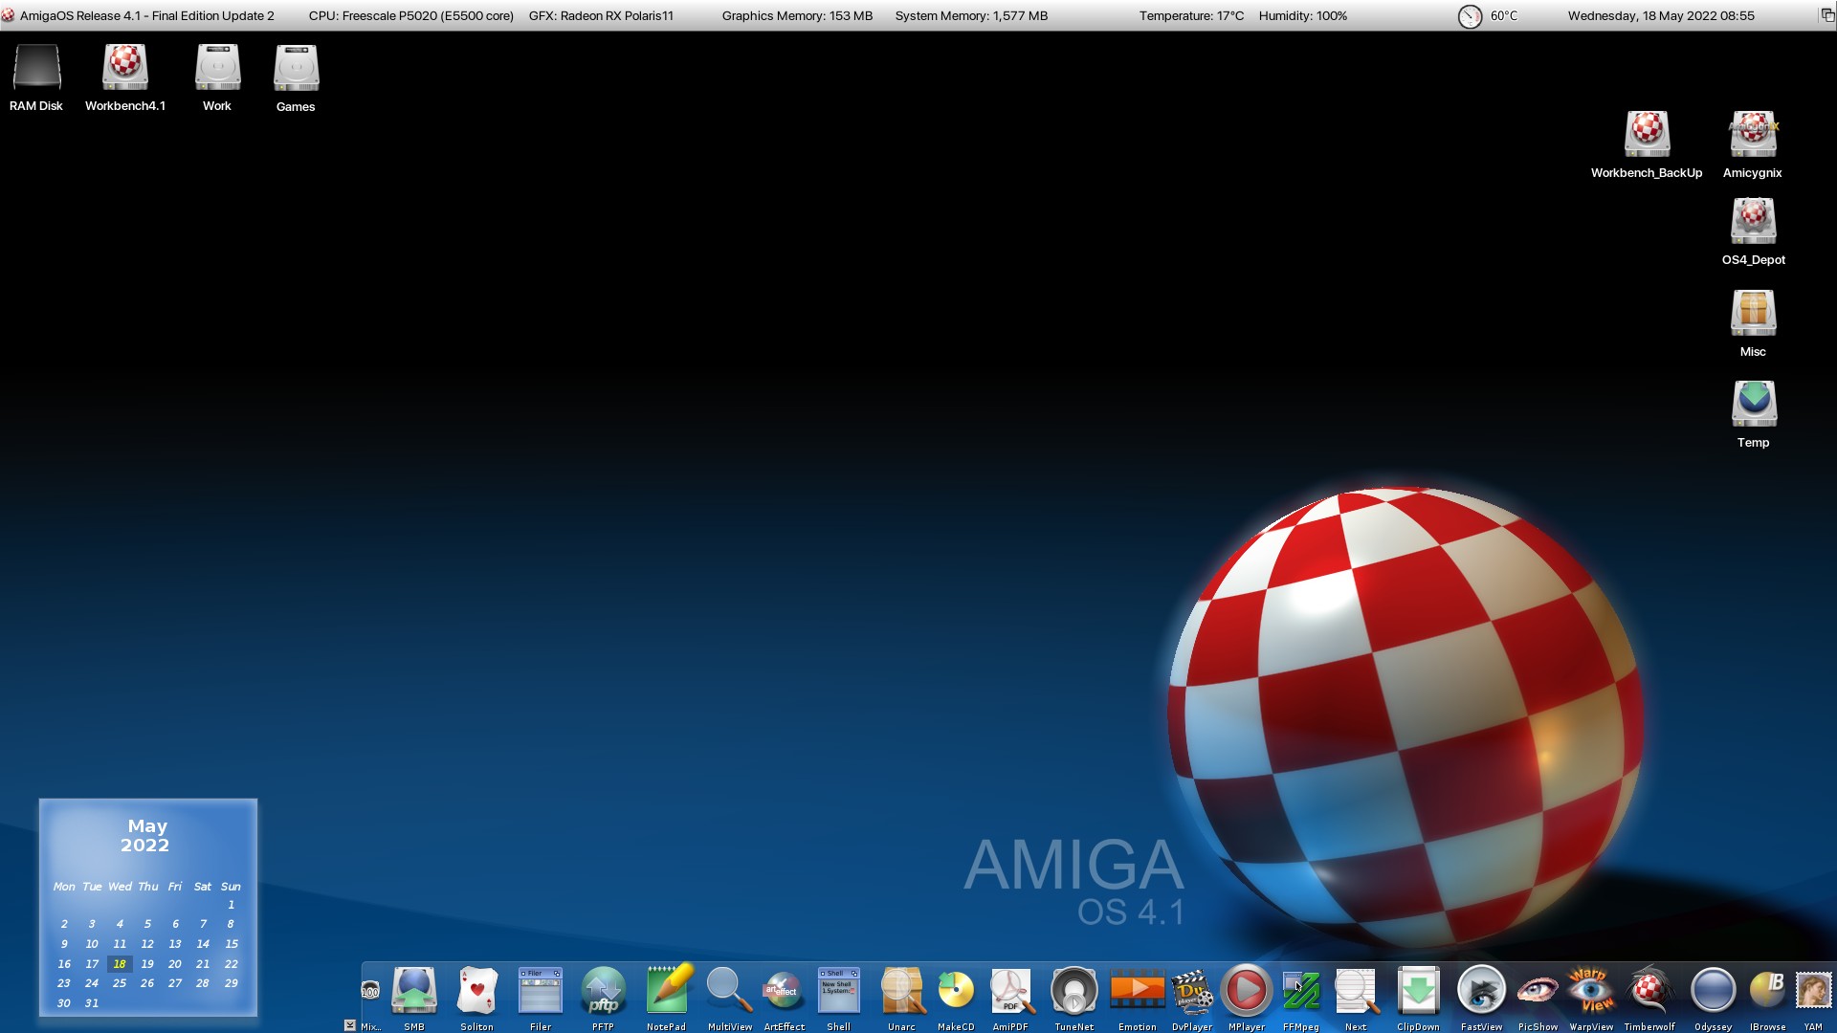
Task: Open DvPlayer from the dock
Action: (1192, 992)
